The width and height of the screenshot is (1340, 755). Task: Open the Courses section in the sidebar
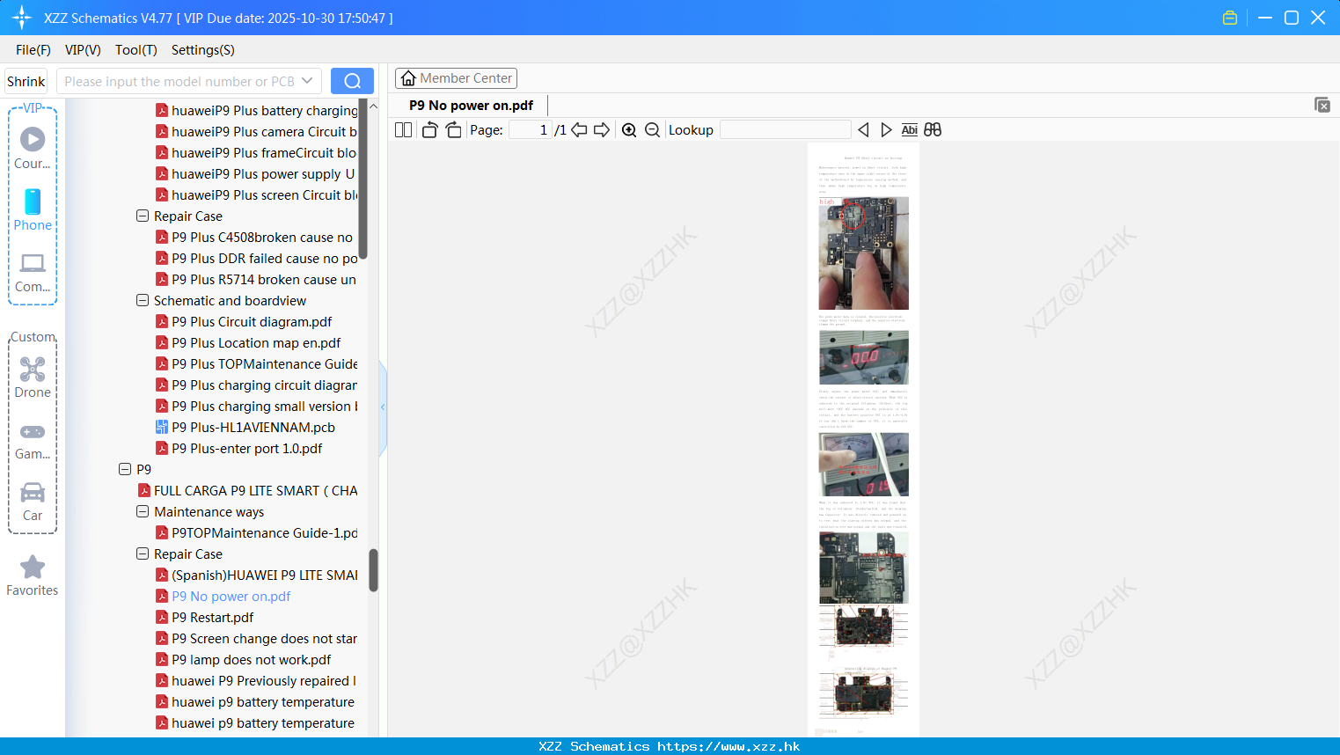33,148
